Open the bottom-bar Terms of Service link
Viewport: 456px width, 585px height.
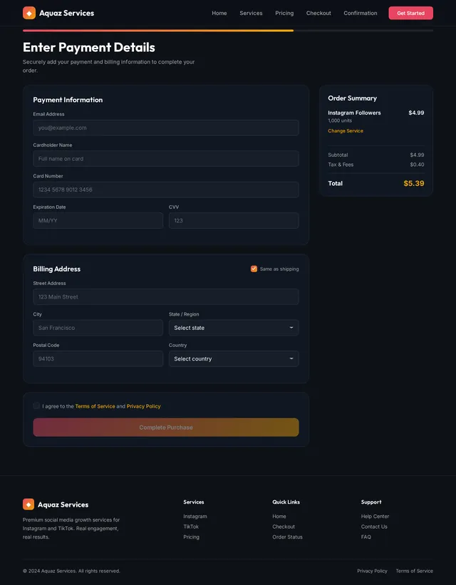[x=414, y=571]
